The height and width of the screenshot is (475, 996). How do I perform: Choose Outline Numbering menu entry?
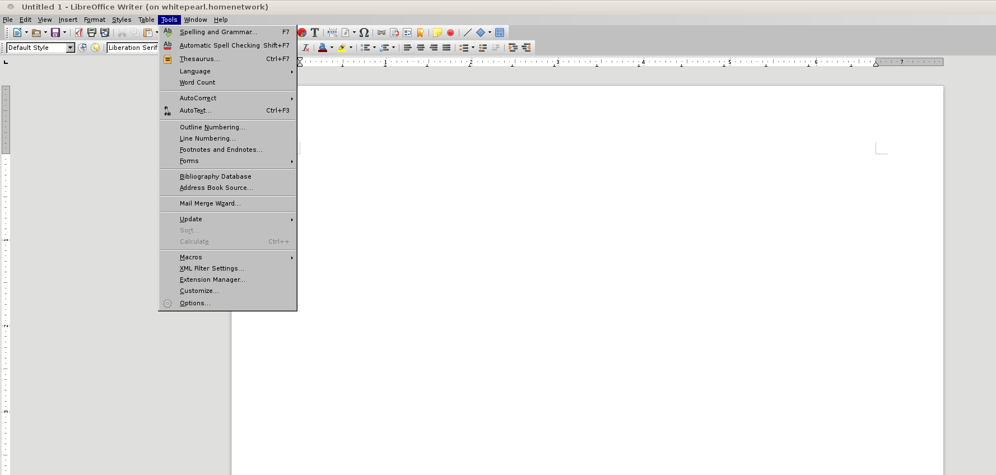click(228, 127)
